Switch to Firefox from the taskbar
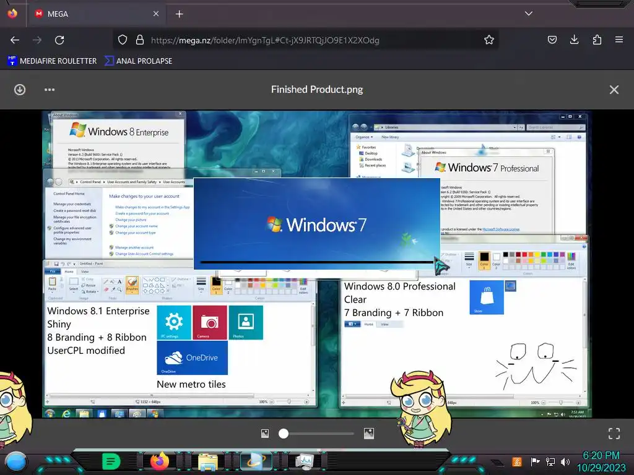 click(x=159, y=461)
